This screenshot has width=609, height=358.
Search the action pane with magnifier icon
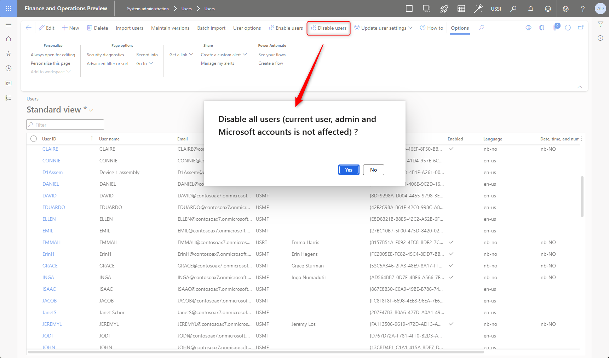482,28
